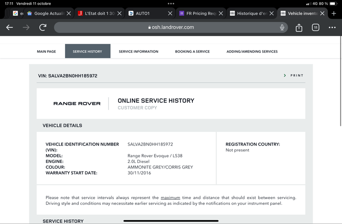The height and width of the screenshot is (224, 342).
Task: Add a new tab with the plus icon
Action: [334, 14]
